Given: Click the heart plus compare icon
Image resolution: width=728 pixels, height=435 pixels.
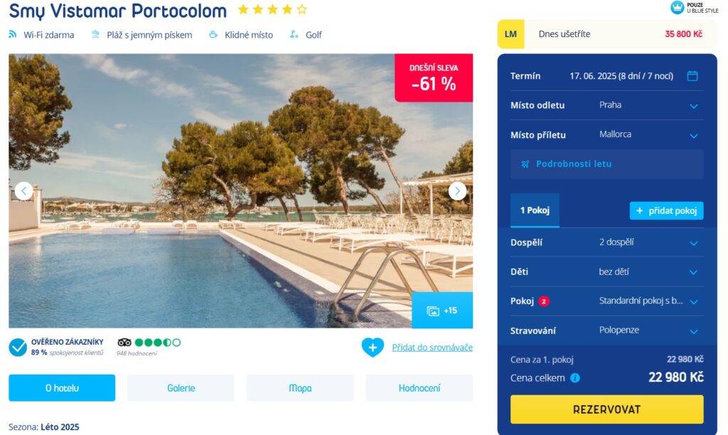Looking at the screenshot, I should tap(373, 347).
